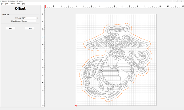The width and height of the screenshot is (184, 110).
Task: Click the 'Offset Path' group label
Action: coord(6,15)
